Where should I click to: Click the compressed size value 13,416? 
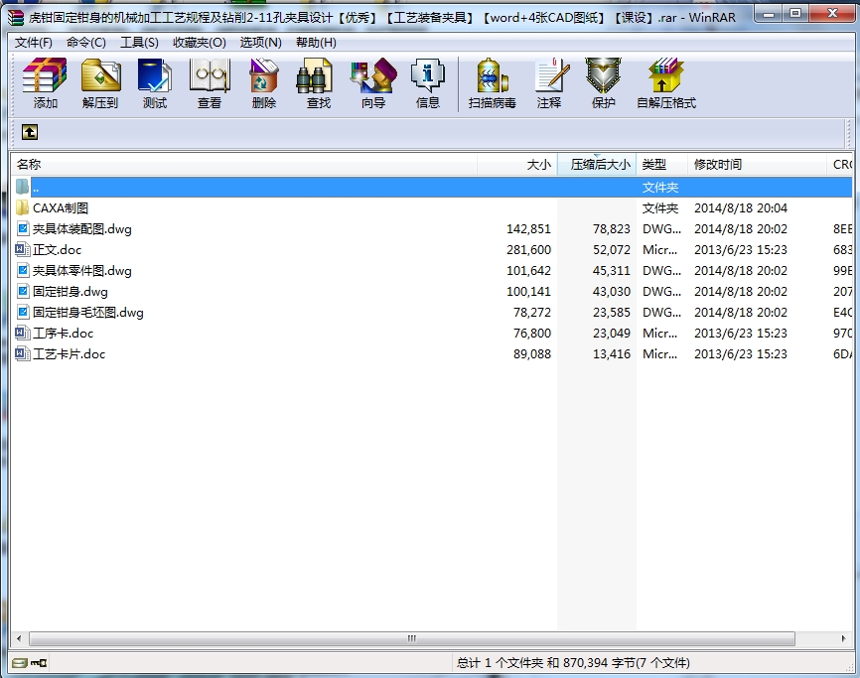click(612, 353)
